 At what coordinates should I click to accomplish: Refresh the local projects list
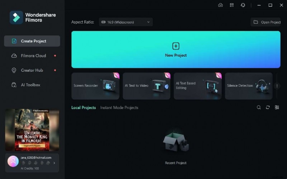click(268, 107)
